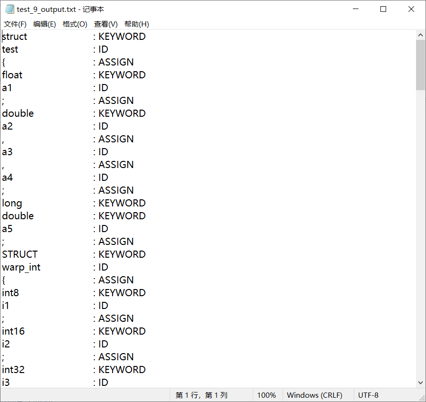Click the identifier 'a5'
Image resolution: width=426 pixels, height=402 pixels.
[7, 229]
